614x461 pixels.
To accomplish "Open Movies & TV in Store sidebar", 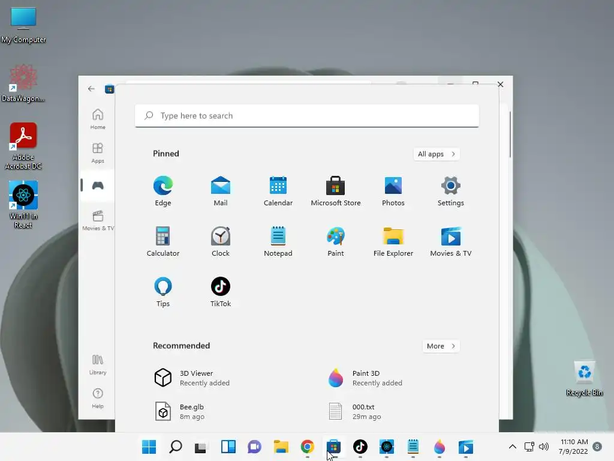I will (98, 220).
